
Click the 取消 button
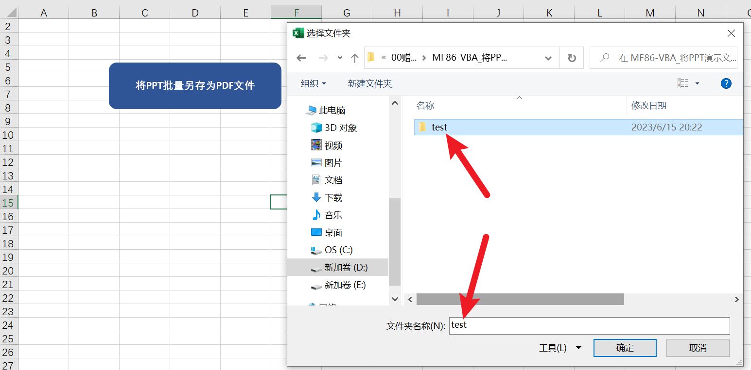point(698,348)
